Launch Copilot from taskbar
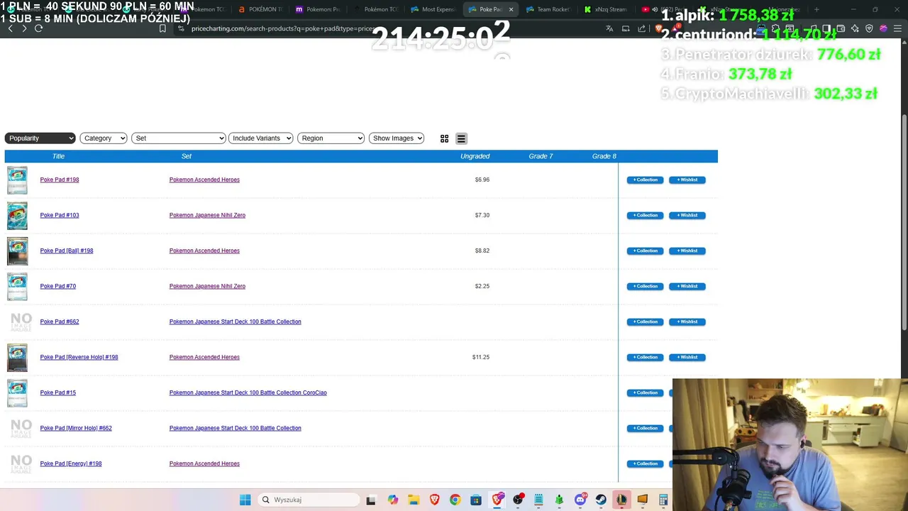The height and width of the screenshot is (511, 908). [x=392, y=500]
